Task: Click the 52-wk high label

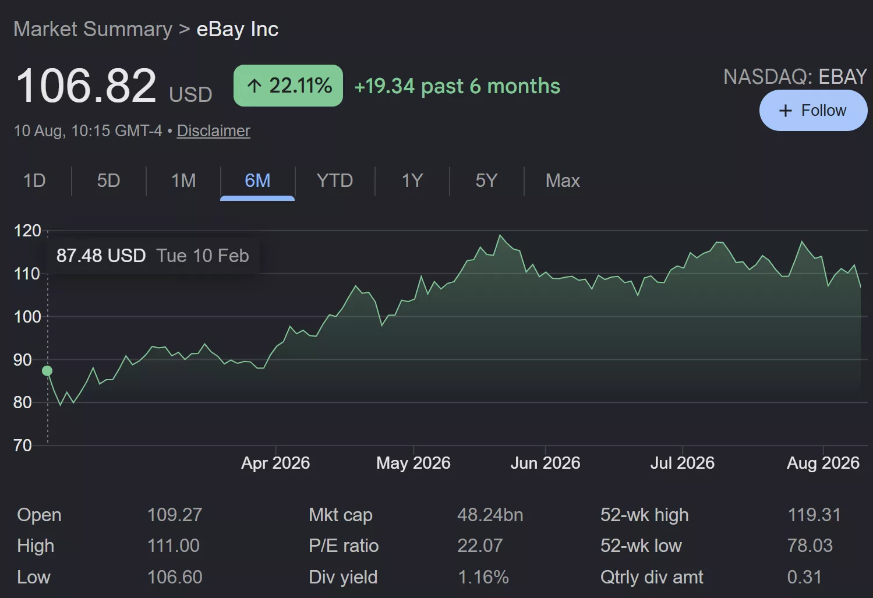Action: [645, 515]
